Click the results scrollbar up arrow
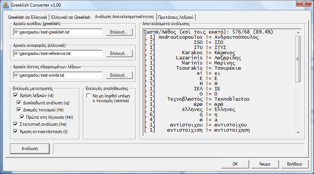The height and width of the screenshot is (174, 314). click(x=298, y=32)
